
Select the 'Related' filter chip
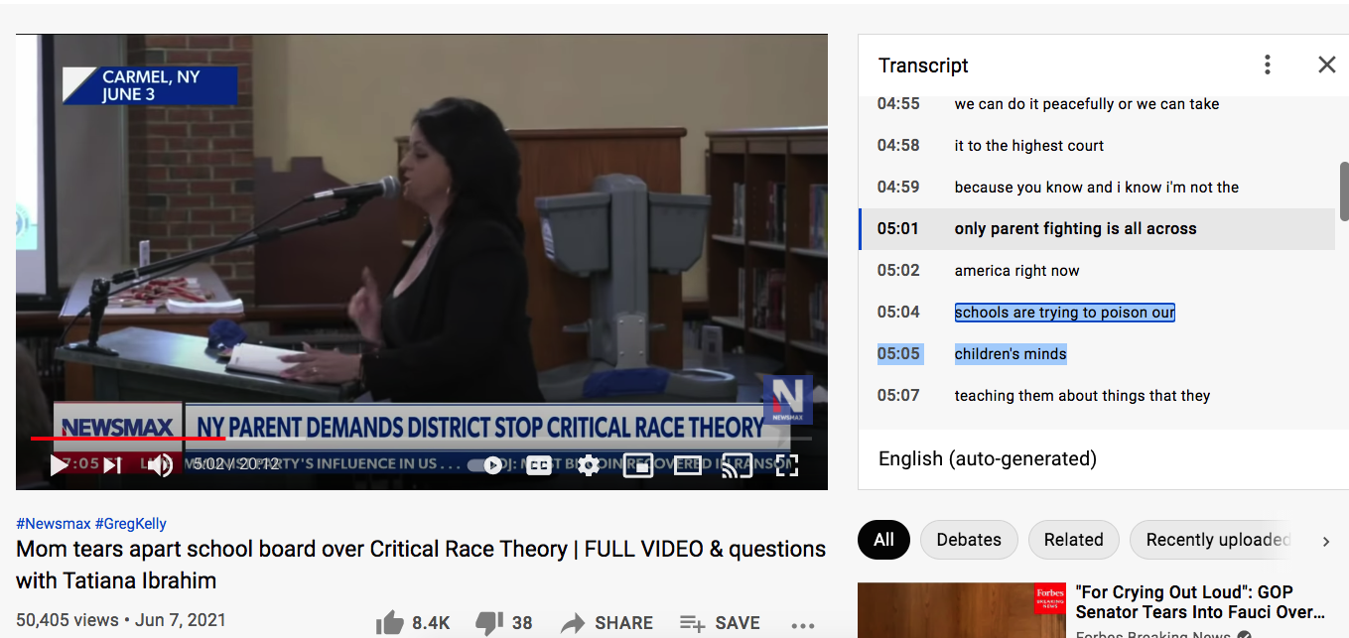pos(1073,540)
